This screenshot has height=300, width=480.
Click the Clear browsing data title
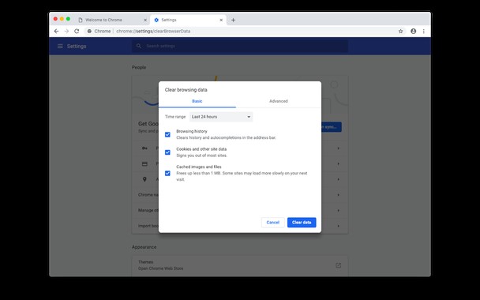click(186, 90)
